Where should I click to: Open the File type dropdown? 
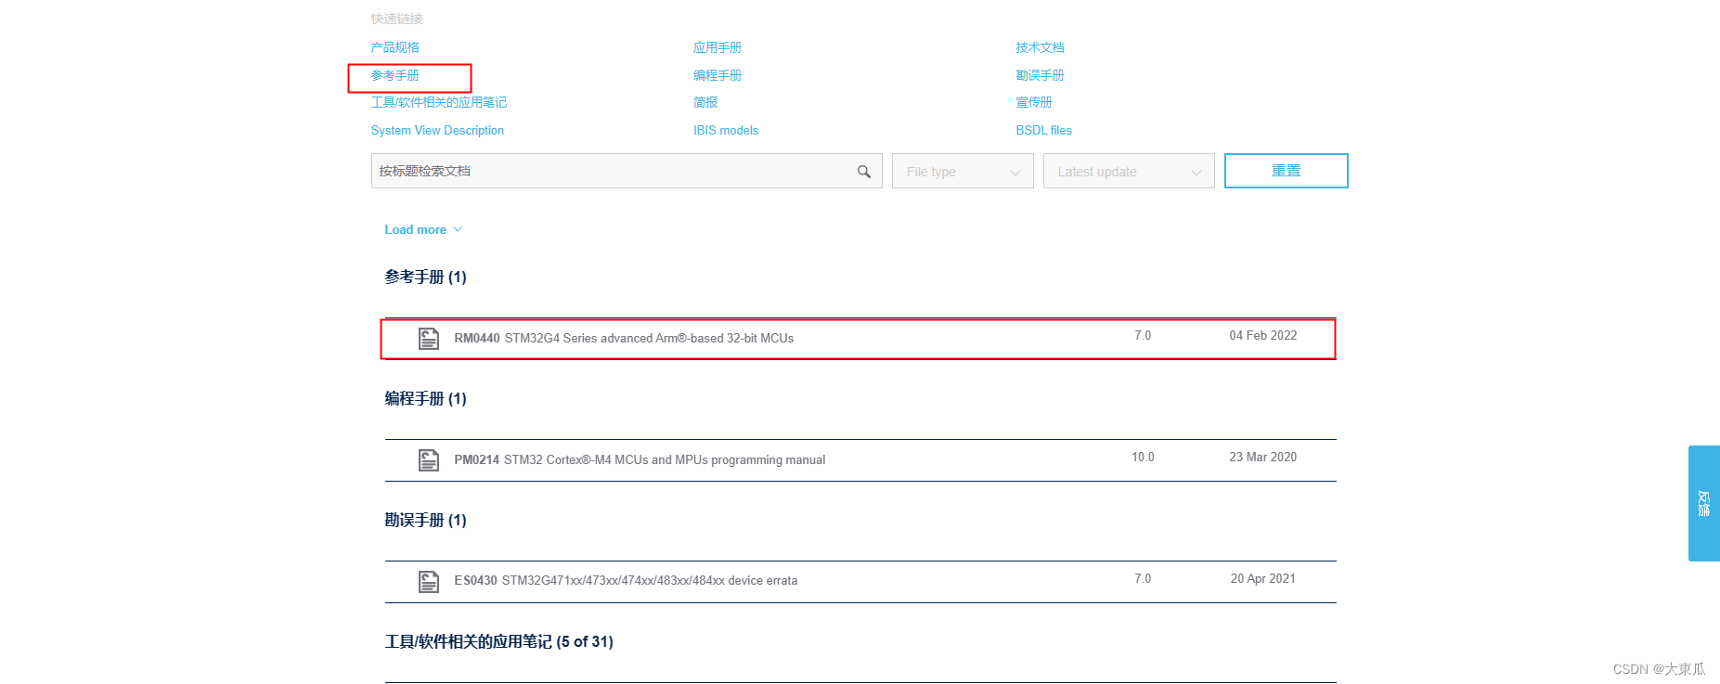click(x=963, y=172)
